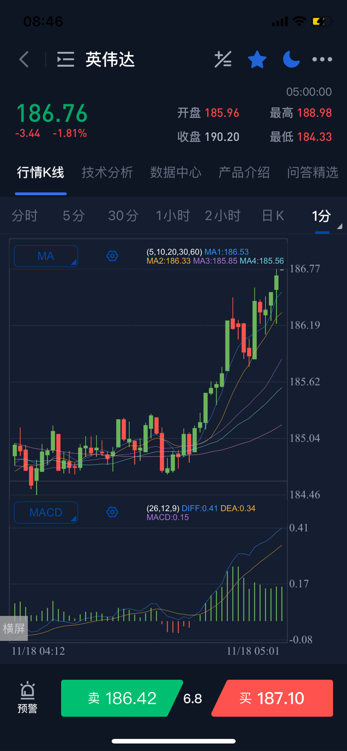Open the more options ellipsis

(x=322, y=59)
